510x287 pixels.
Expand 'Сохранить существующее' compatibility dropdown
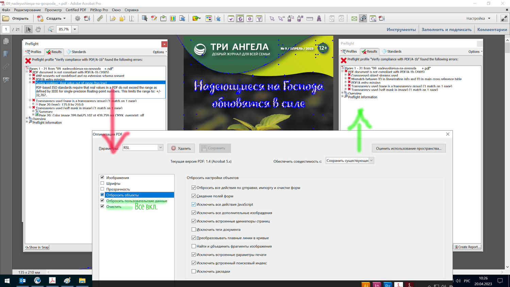tap(371, 161)
